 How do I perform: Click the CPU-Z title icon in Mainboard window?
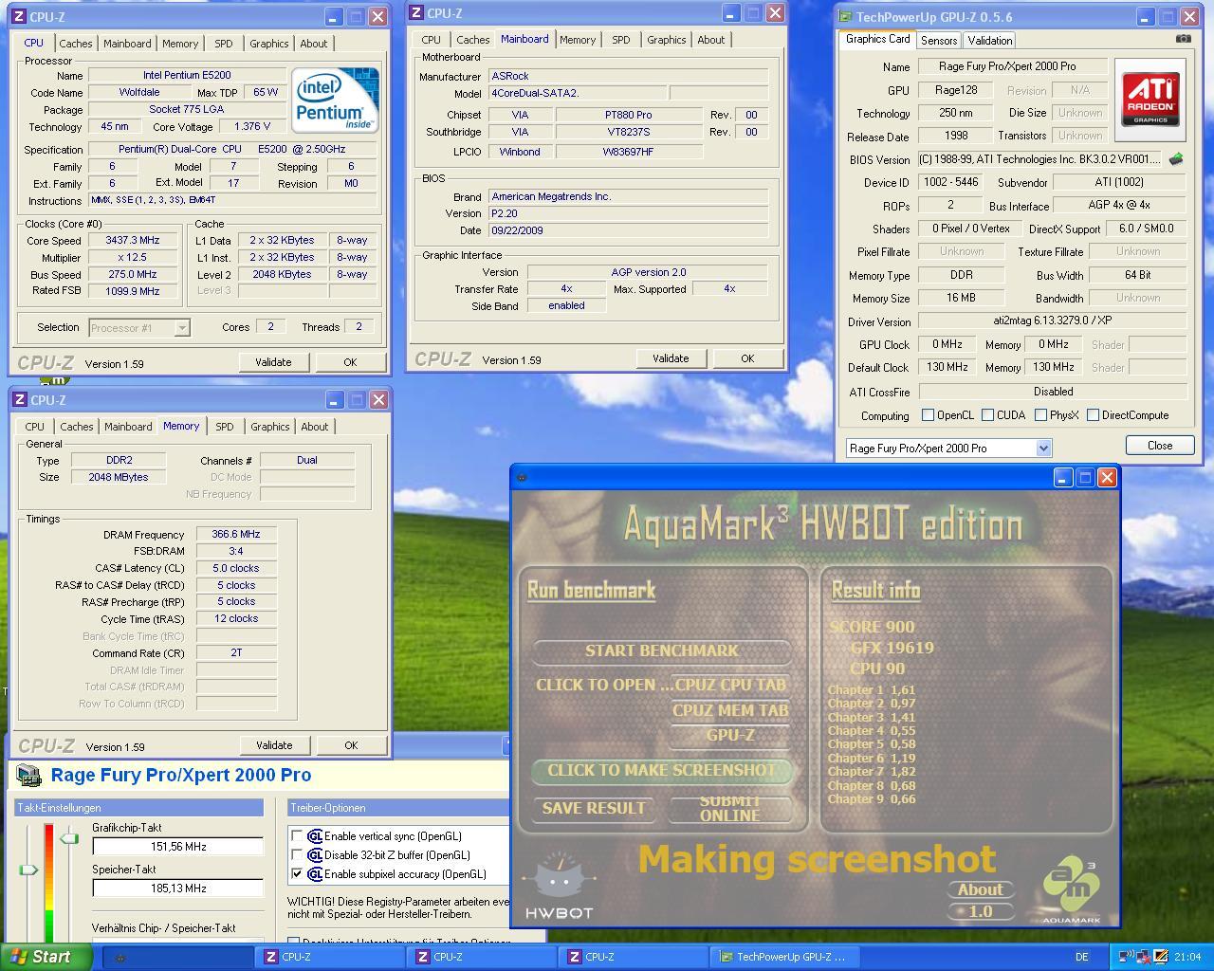click(417, 13)
